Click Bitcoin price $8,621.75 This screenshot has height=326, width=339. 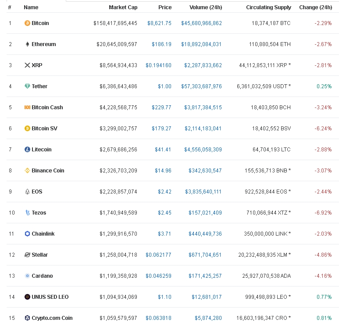click(159, 23)
